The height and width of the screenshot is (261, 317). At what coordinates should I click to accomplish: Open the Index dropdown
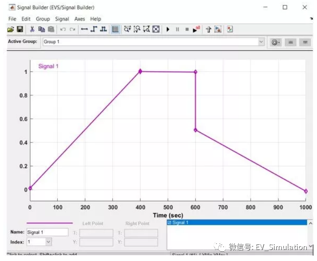click(x=49, y=242)
